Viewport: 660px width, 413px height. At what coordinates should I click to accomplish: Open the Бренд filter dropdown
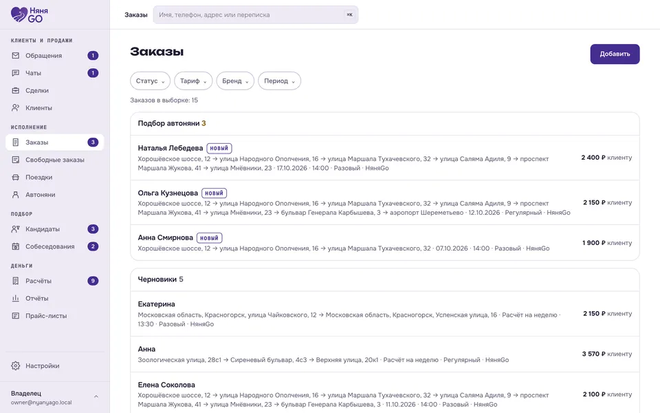pyautogui.click(x=235, y=81)
